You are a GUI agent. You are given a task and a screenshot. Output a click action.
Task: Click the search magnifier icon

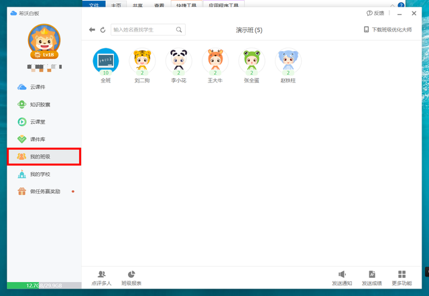[x=179, y=29]
